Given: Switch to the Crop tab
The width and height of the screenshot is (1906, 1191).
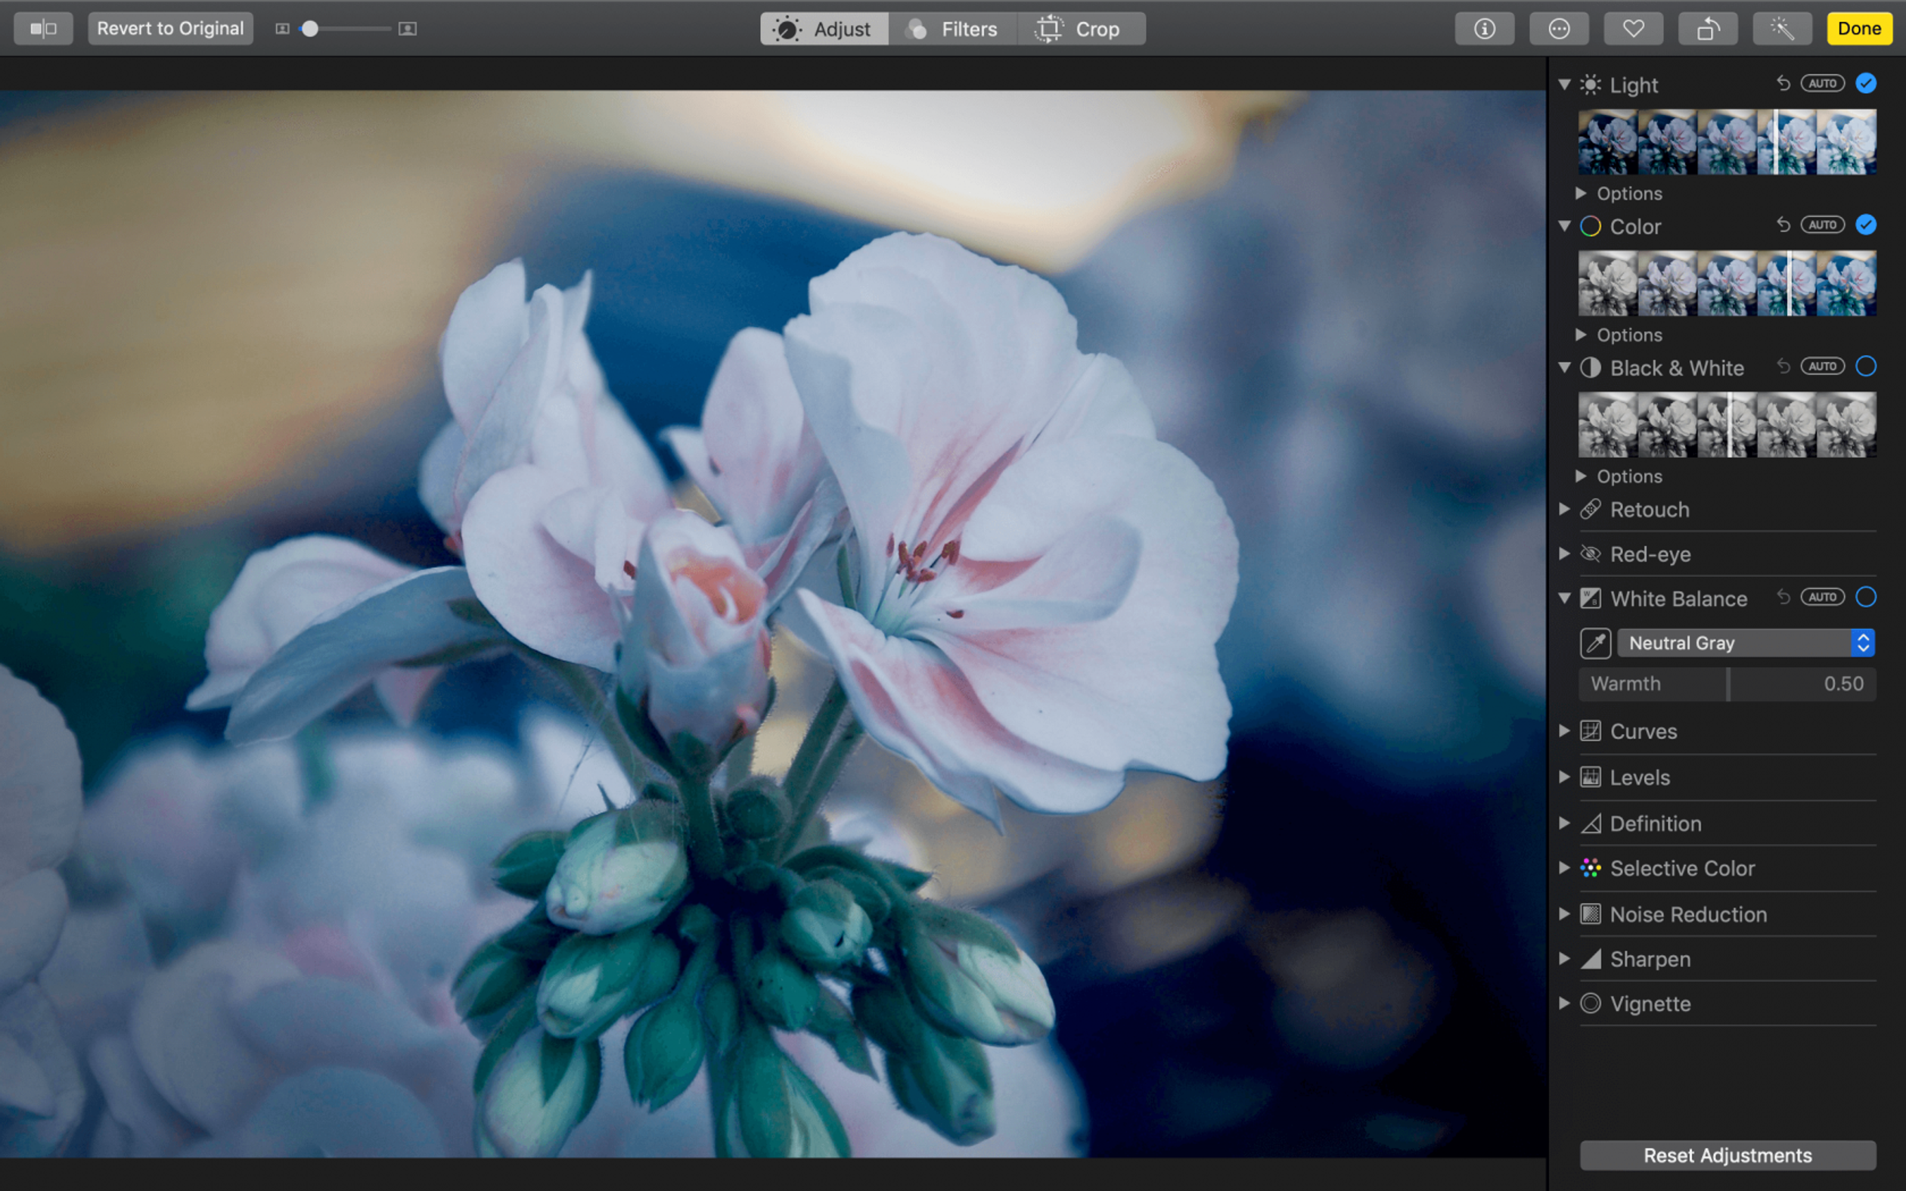Looking at the screenshot, I should pos(1084,27).
